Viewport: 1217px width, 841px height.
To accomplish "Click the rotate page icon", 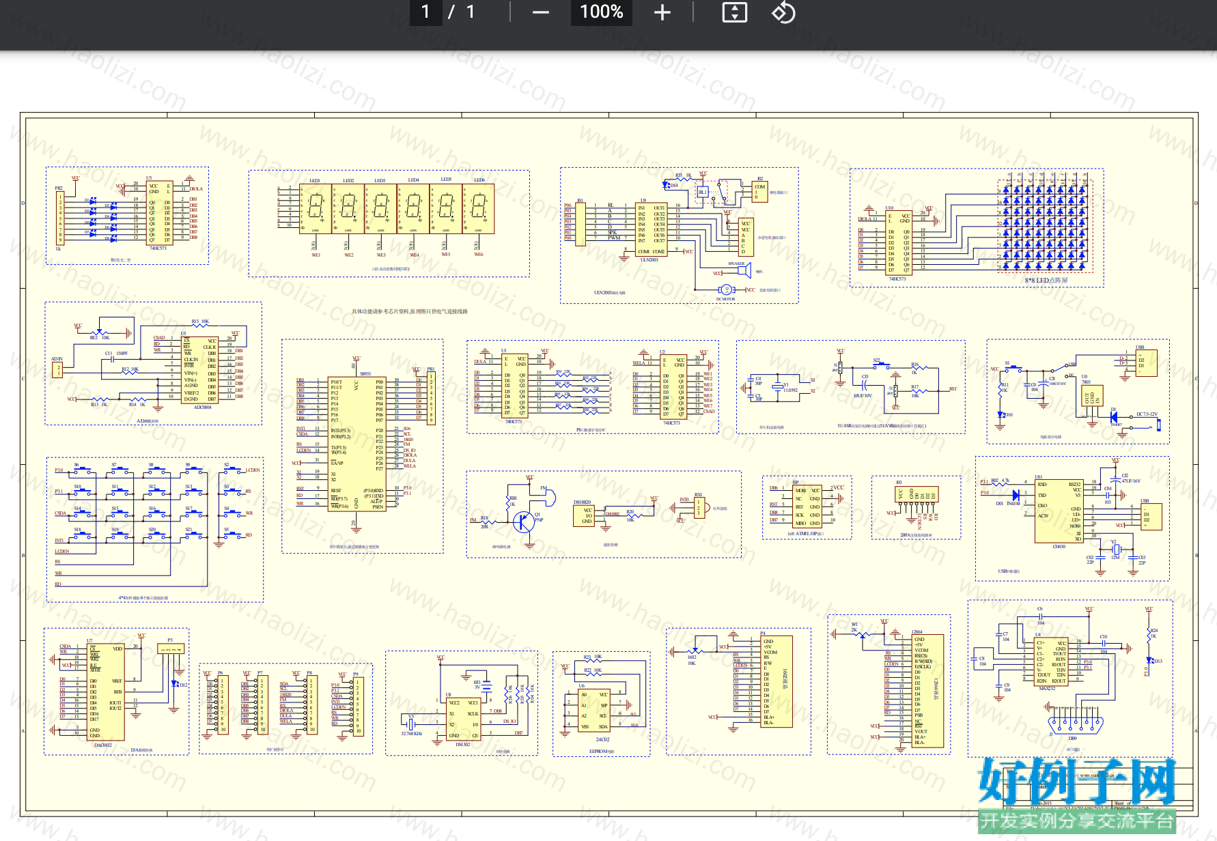I will [x=783, y=12].
